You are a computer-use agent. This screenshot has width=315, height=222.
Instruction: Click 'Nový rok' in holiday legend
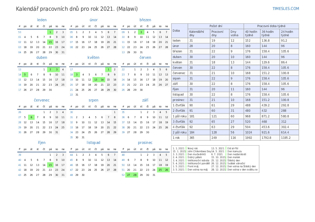click(x=193, y=148)
